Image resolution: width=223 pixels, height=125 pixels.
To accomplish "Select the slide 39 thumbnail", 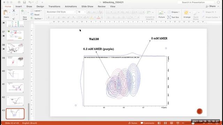I will (x=15, y=61).
